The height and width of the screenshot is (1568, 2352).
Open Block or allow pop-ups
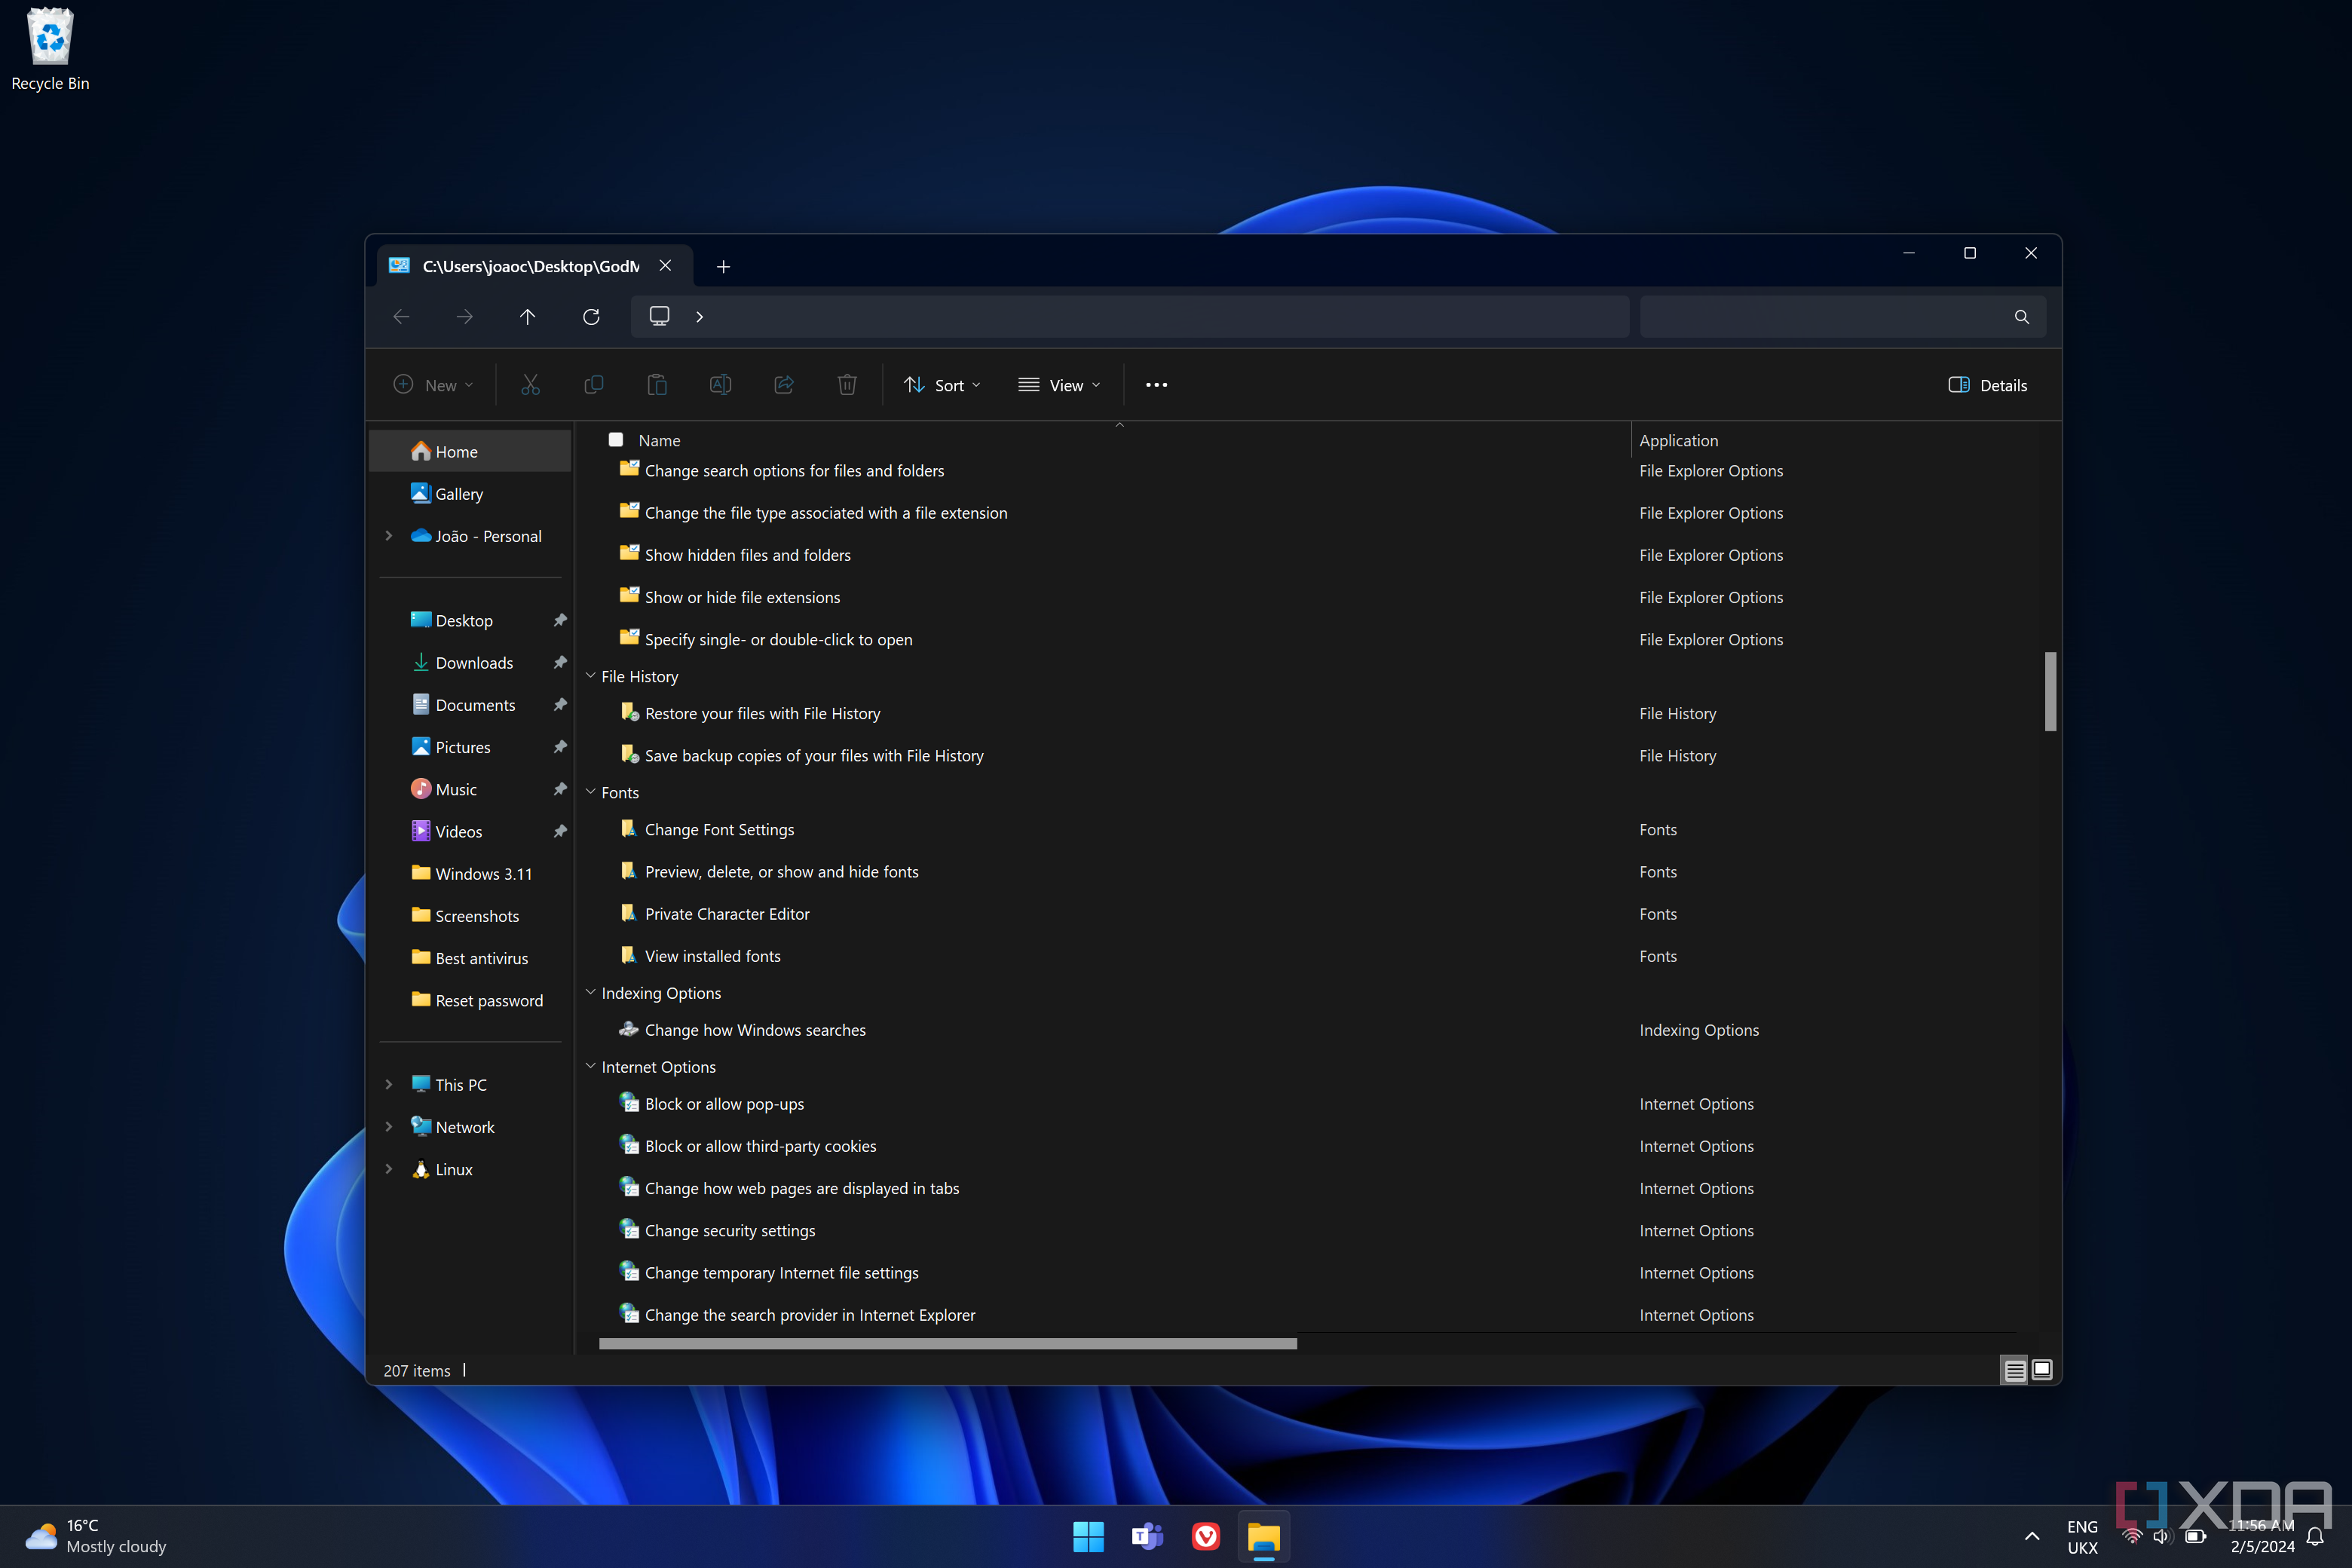pos(724,1104)
